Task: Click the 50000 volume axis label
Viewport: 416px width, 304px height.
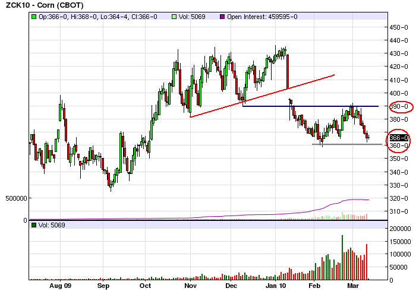Action: [x=398, y=267]
